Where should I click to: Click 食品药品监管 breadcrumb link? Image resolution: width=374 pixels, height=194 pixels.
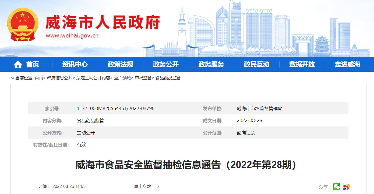168,78
